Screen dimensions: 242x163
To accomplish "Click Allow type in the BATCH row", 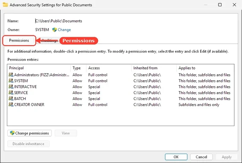I will pos(77,98).
